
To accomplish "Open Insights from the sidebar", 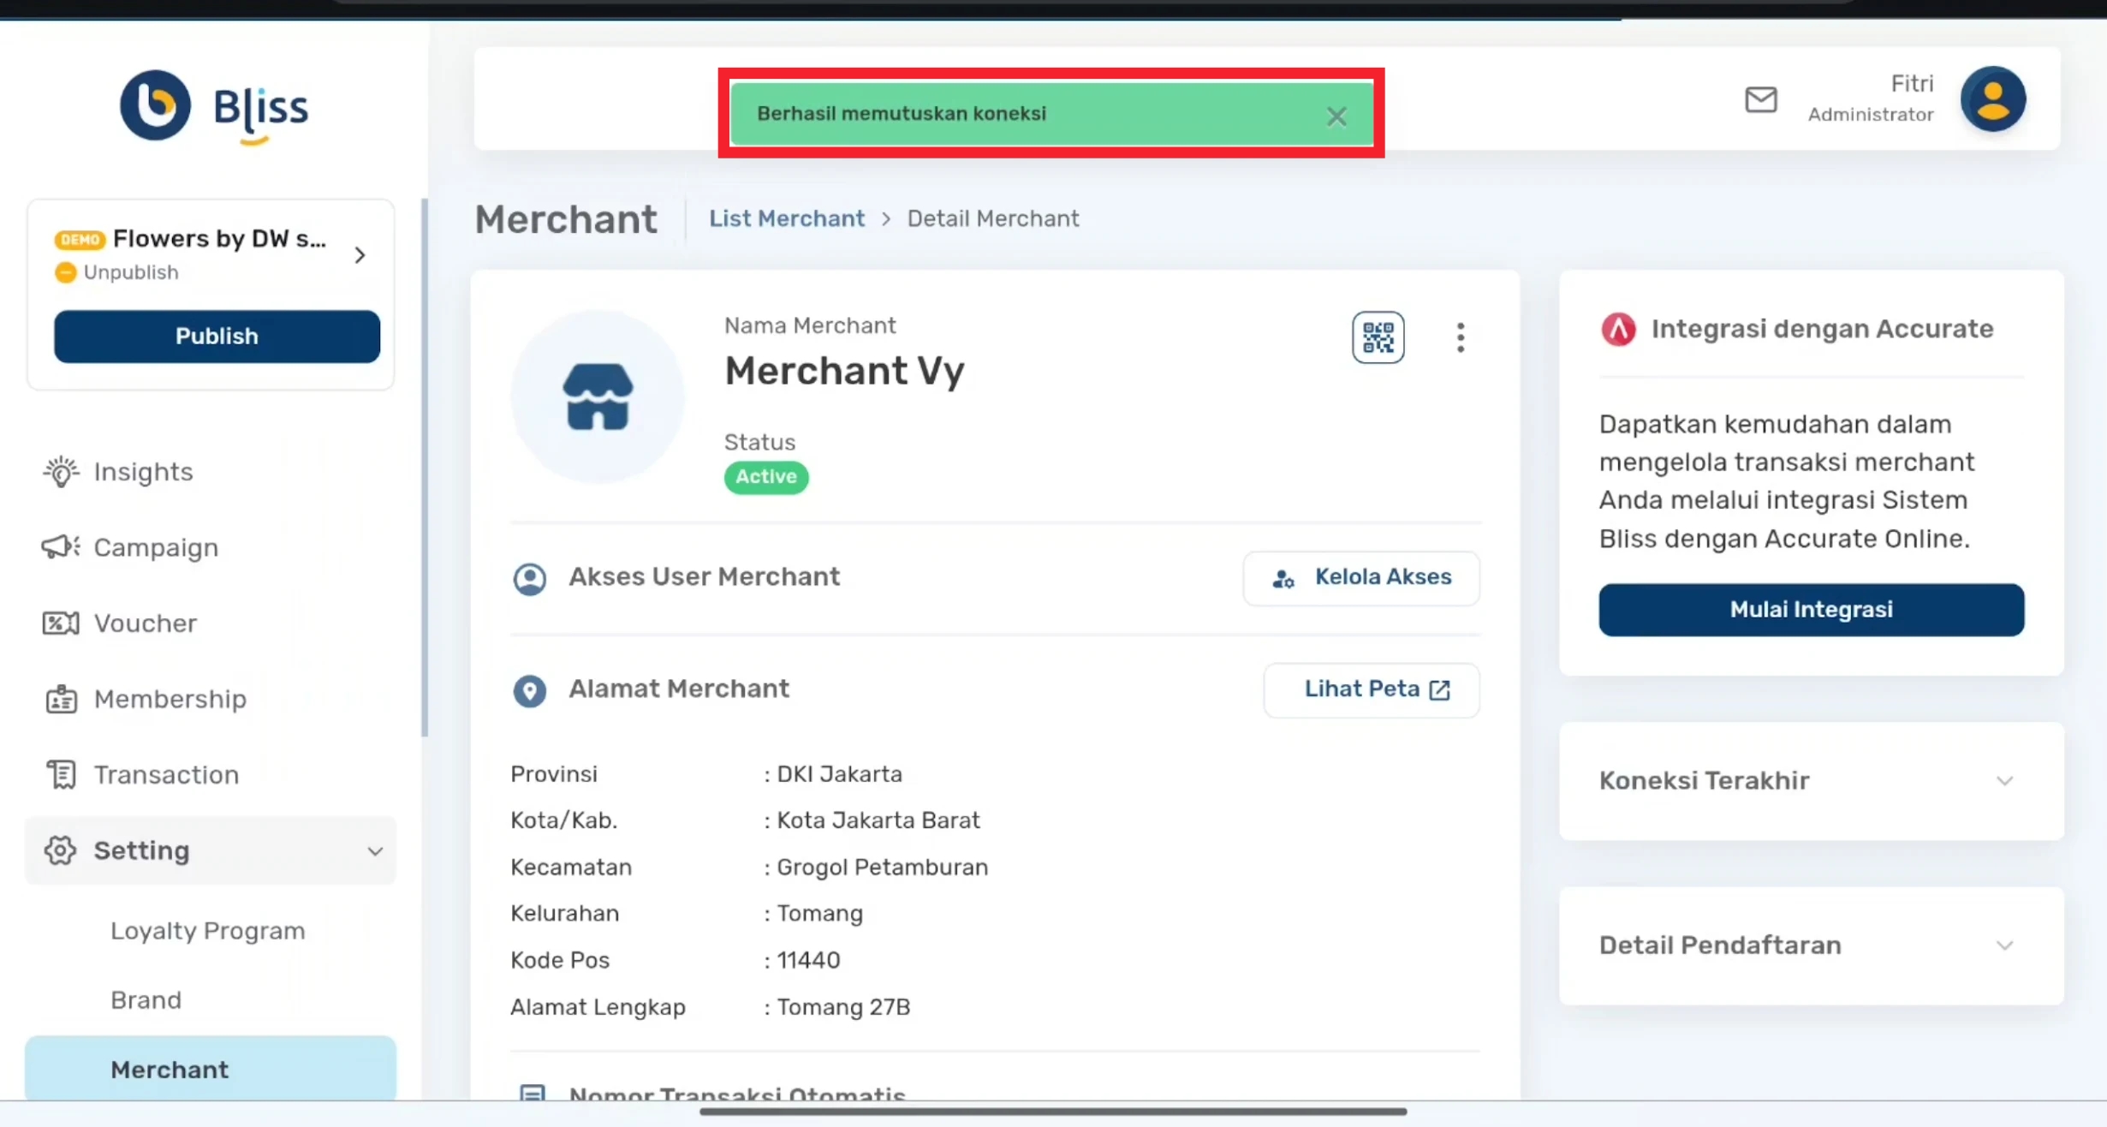I will click(143, 472).
